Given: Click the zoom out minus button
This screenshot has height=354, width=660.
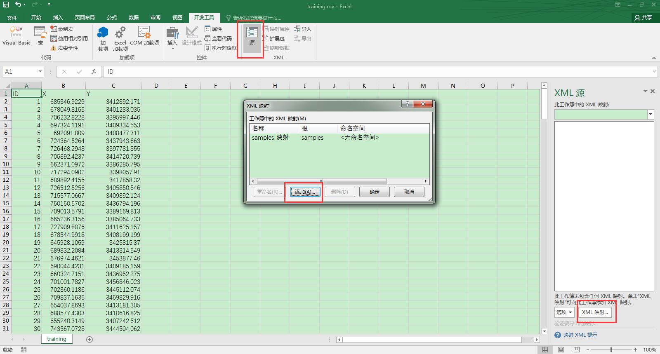Looking at the screenshot, I should coord(588,350).
